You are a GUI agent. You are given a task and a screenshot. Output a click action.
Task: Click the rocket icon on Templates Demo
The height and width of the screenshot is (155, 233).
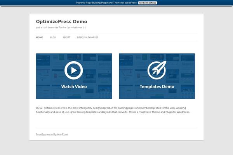click(x=157, y=70)
